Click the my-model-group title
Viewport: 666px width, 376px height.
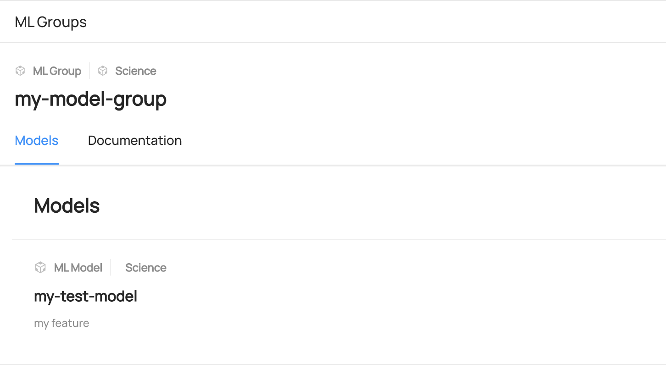pos(90,99)
